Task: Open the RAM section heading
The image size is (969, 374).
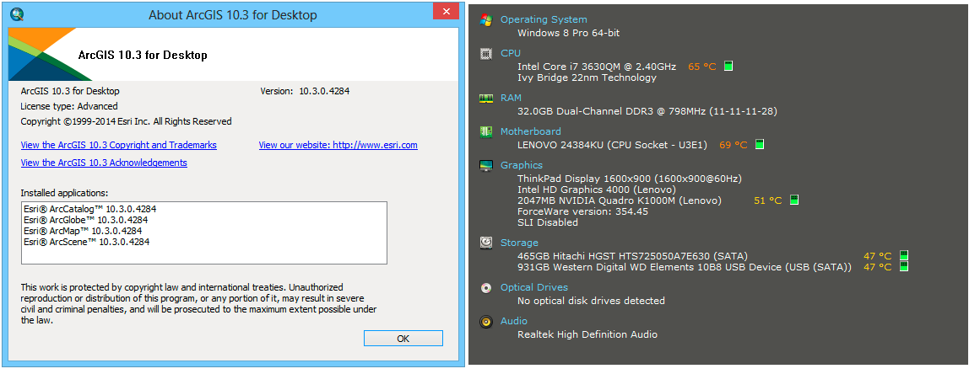Action: pyautogui.click(x=511, y=98)
